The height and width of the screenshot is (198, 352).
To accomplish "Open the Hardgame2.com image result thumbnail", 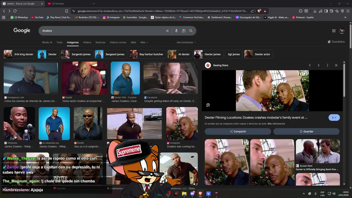I will tap(31, 78).
